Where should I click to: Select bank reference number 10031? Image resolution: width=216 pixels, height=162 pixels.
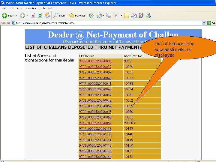(128, 72)
